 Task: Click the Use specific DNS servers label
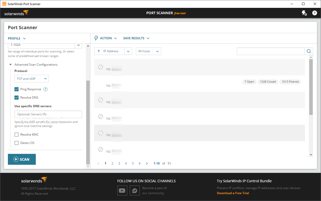tap(33, 106)
